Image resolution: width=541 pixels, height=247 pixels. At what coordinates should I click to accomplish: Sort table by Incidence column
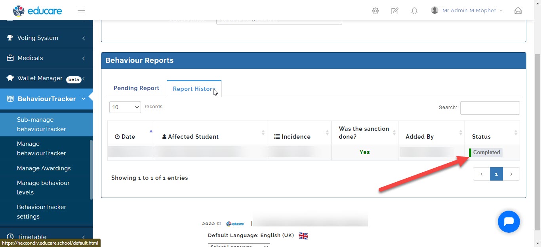pyautogui.click(x=299, y=133)
